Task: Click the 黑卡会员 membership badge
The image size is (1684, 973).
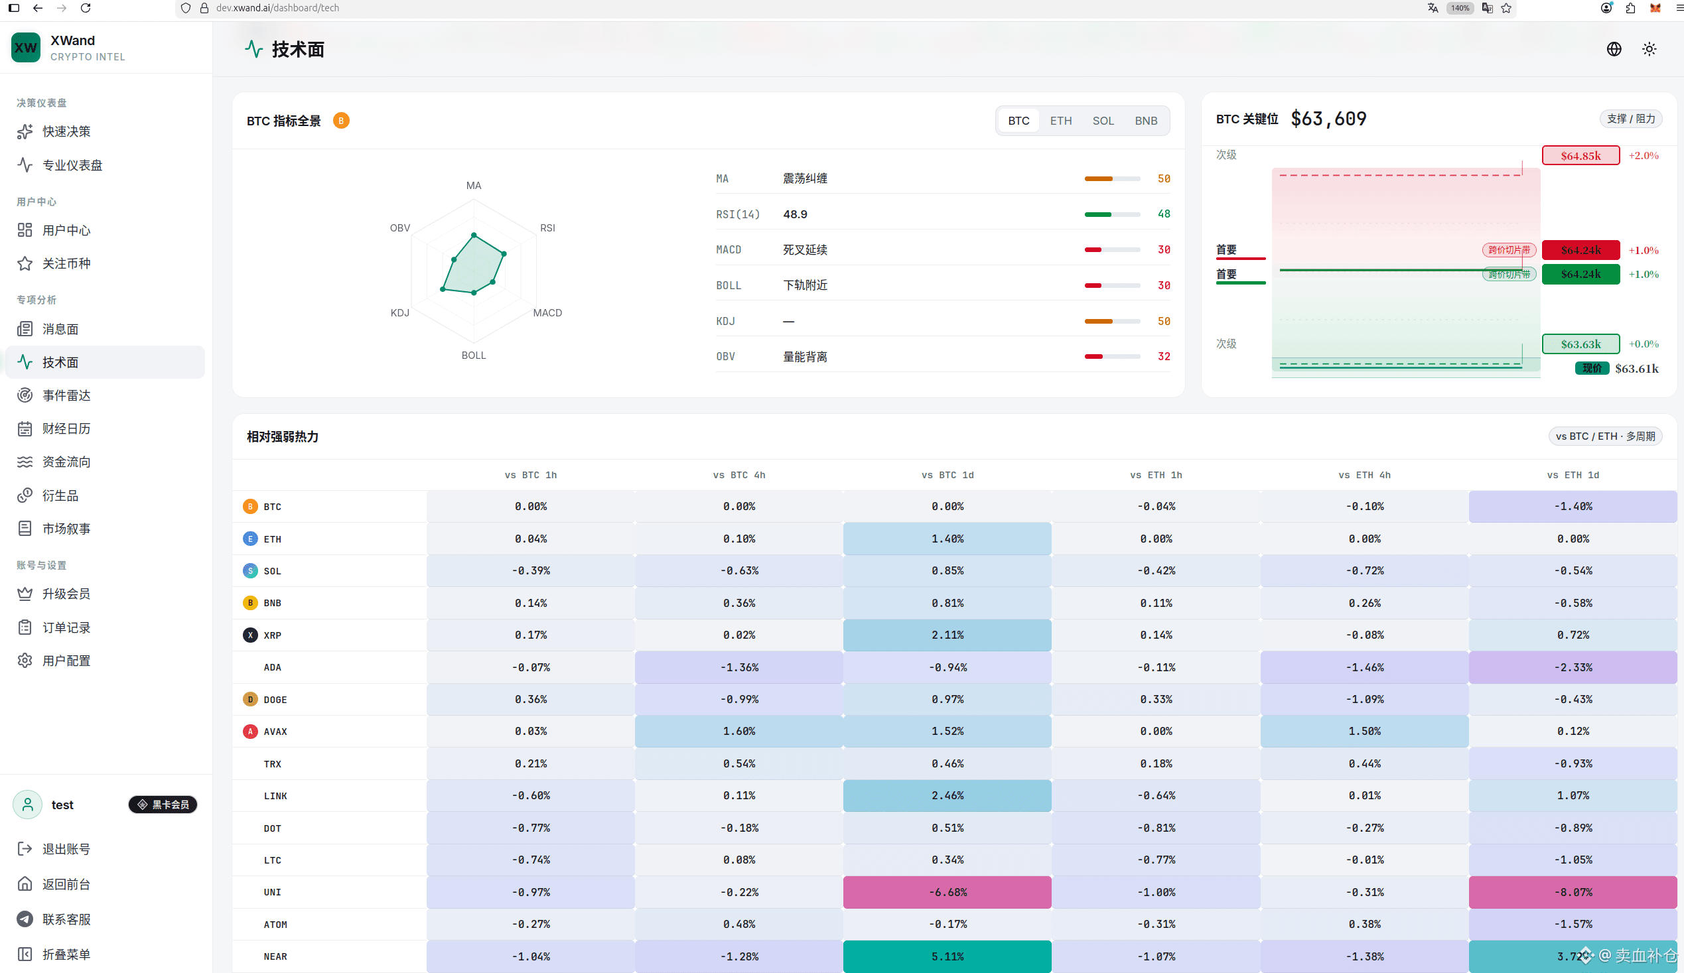Action: click(163, 805)
